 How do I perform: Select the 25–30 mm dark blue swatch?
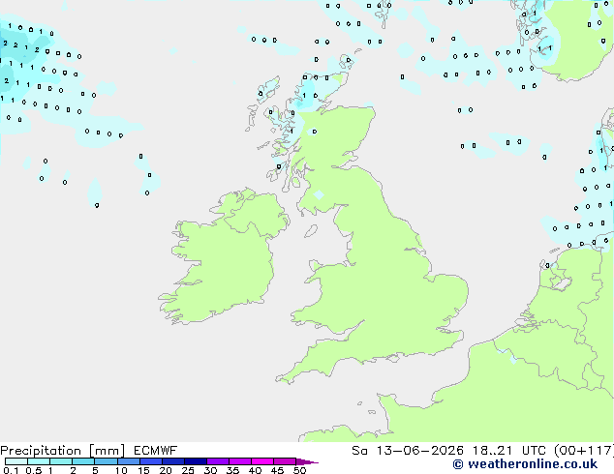[196, 461]
